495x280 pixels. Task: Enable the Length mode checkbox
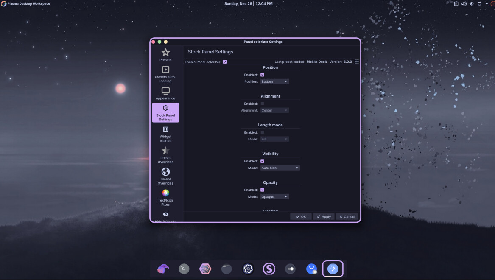click(262, 132)
